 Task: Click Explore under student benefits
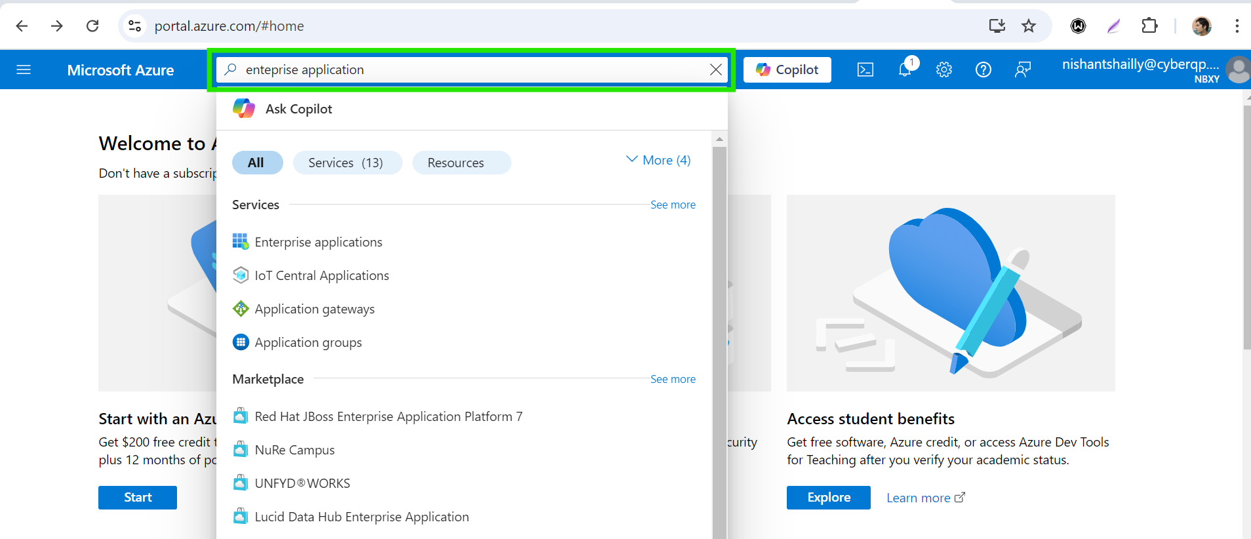(829, 498)
